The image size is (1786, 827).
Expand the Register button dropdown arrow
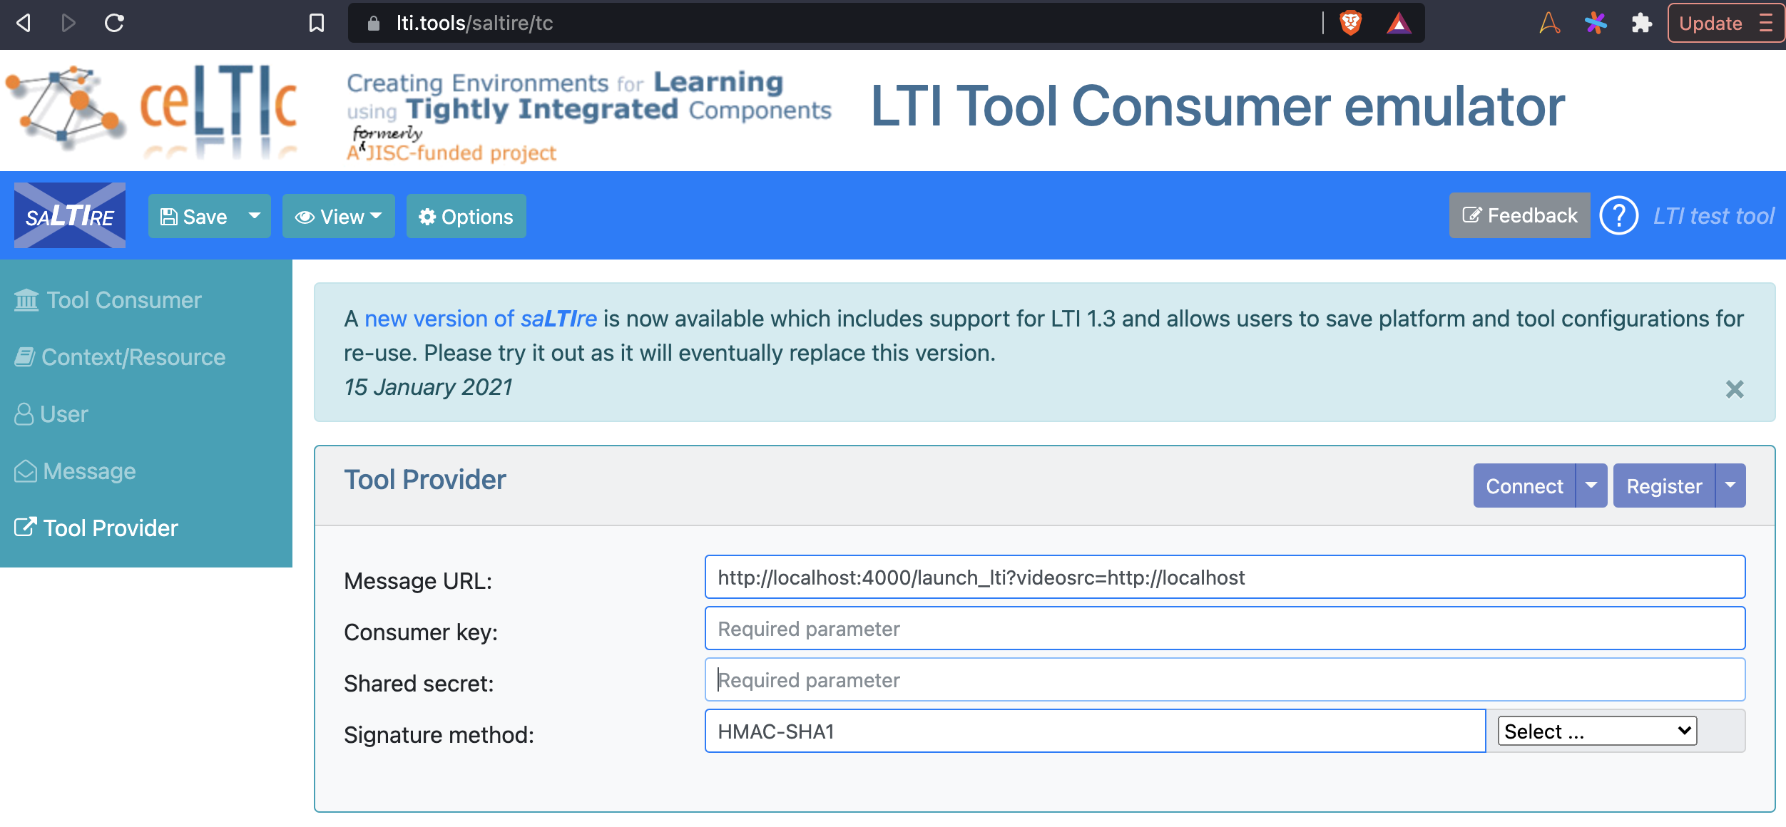coord(1730,486)
